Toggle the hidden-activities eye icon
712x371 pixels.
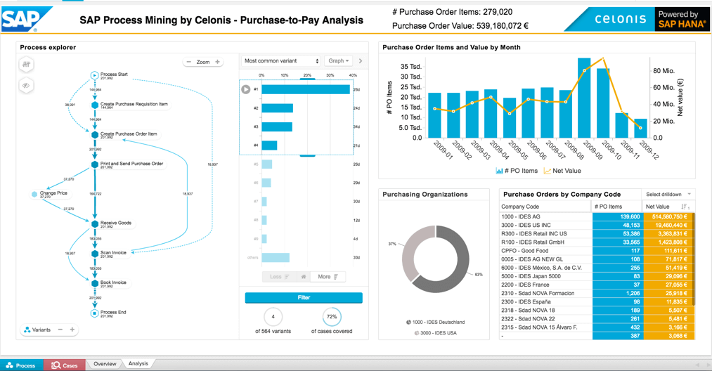coord(26,85)
